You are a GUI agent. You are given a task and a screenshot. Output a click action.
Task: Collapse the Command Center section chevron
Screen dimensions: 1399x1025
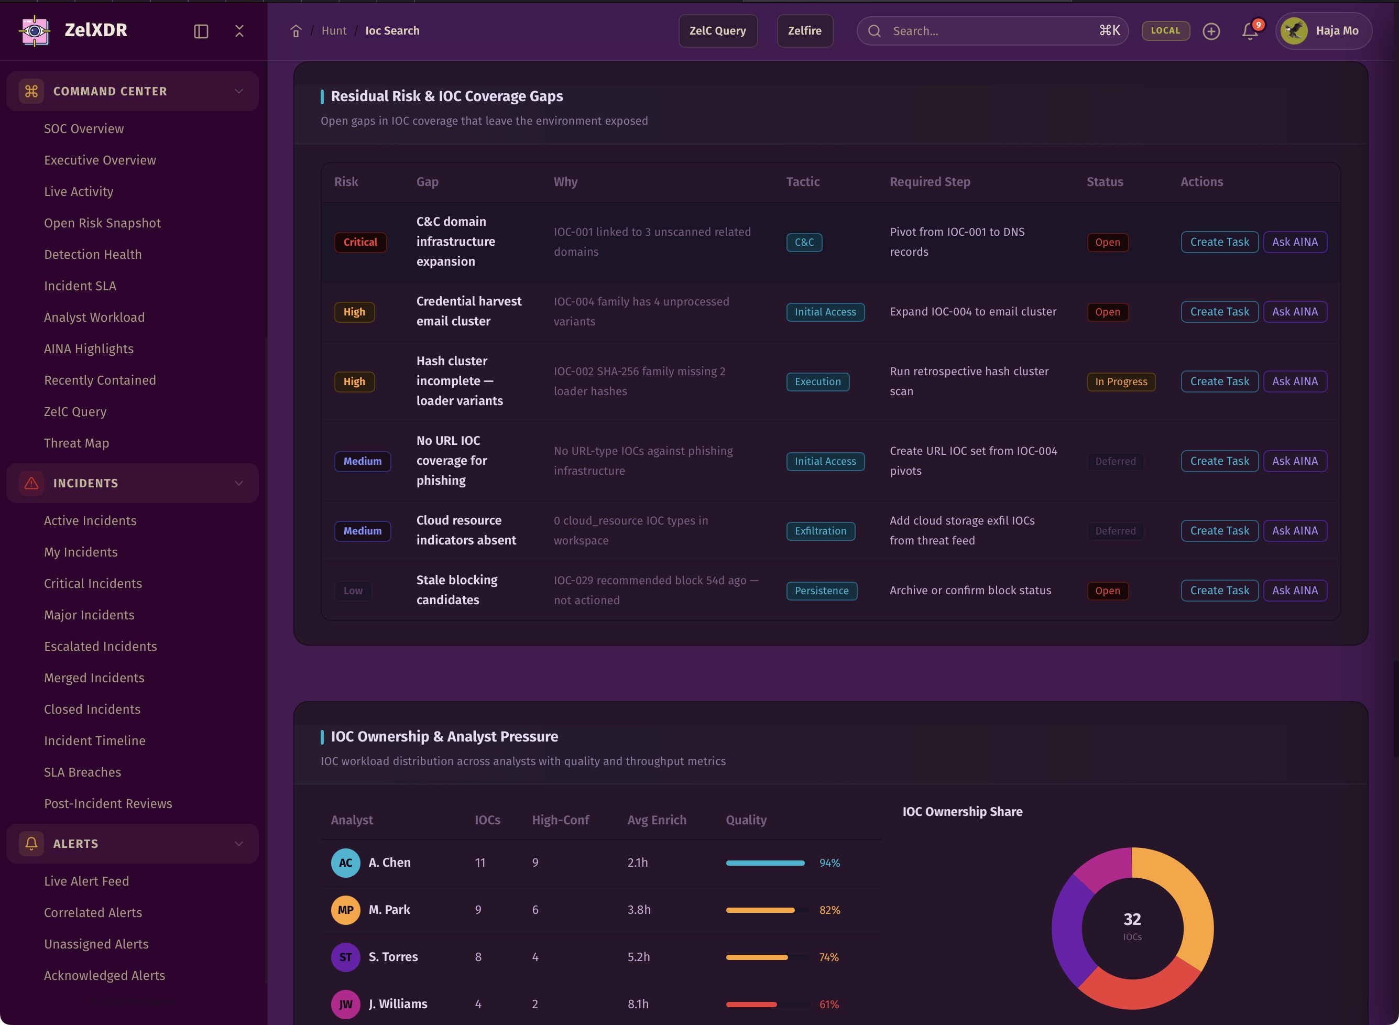(x=239, y=91)
